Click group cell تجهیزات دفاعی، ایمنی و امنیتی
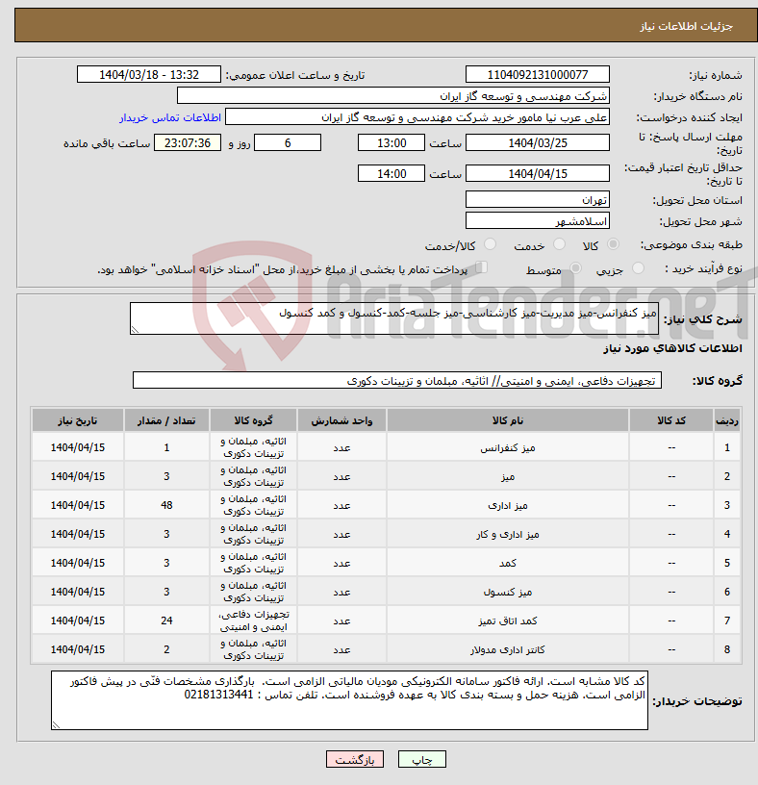Screen dimensions: 758x785 coord(254,620)
